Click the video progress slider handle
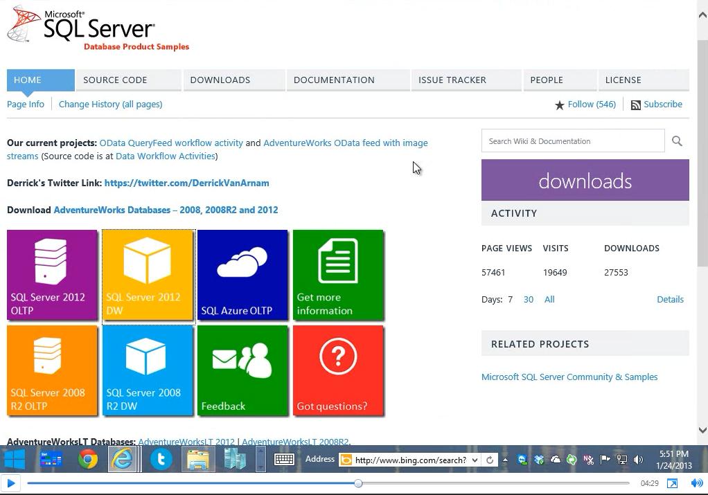The height and width of the screenshot is (495, 708). [x=358, y=483]
